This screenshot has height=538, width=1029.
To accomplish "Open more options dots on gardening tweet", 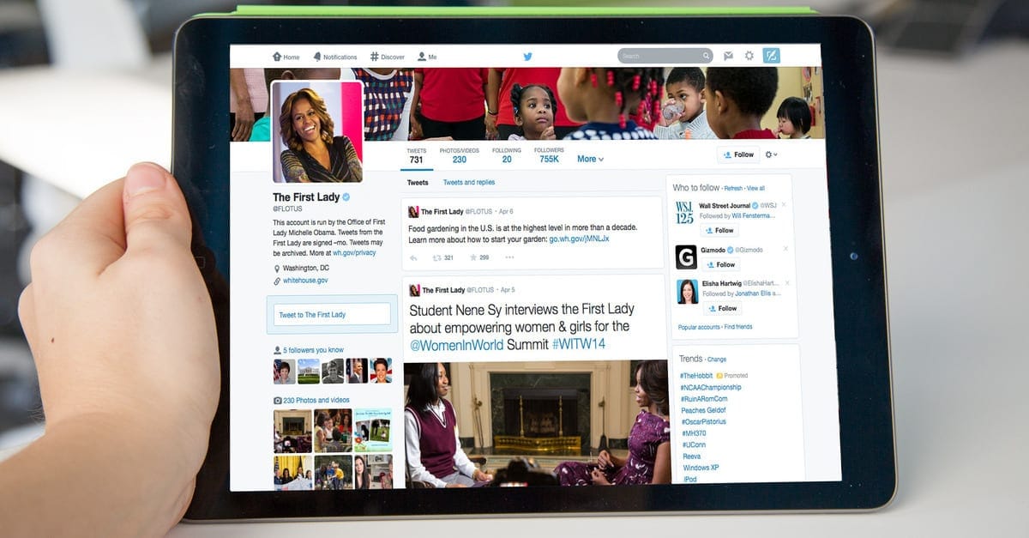I will [509, 257].
